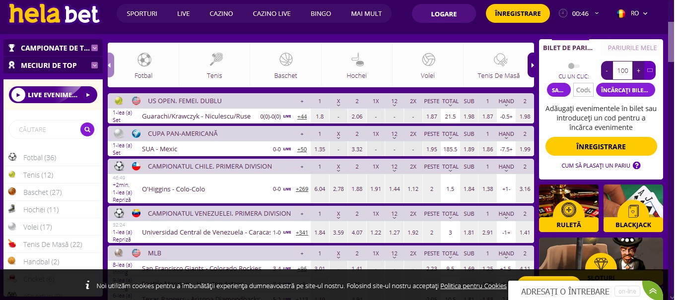678x300 pixels.
Task: Click the clock icon beside 00:46
Action: (x=563, y=13)
